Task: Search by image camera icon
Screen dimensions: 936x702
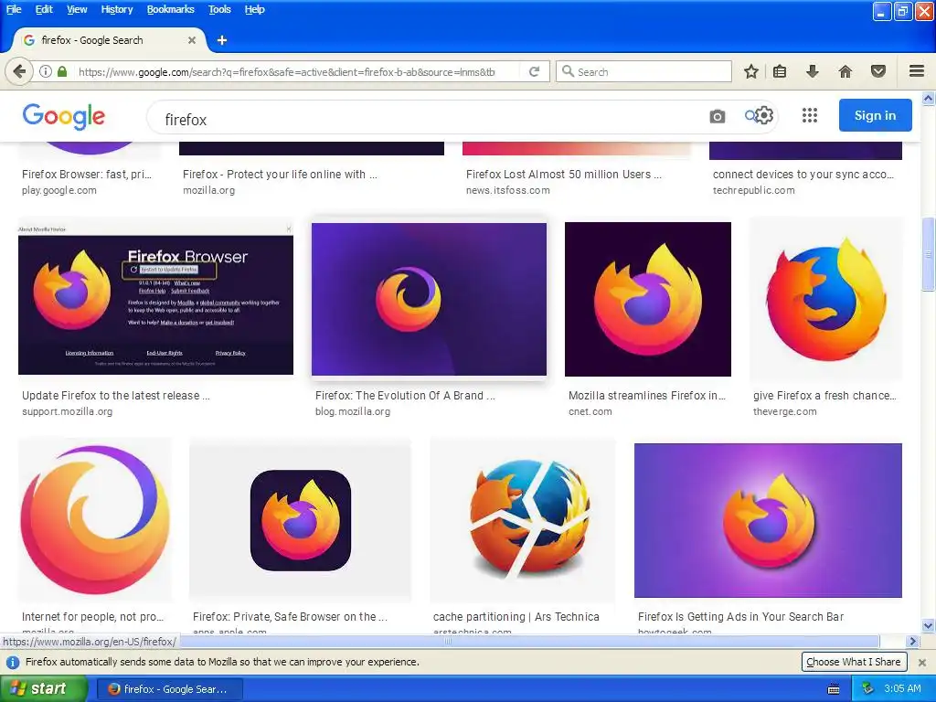Action: tap(718, 116)
